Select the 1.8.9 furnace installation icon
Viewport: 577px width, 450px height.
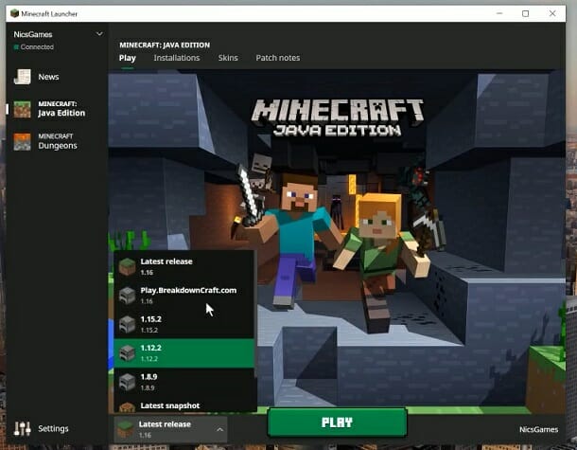coord(128,382)
